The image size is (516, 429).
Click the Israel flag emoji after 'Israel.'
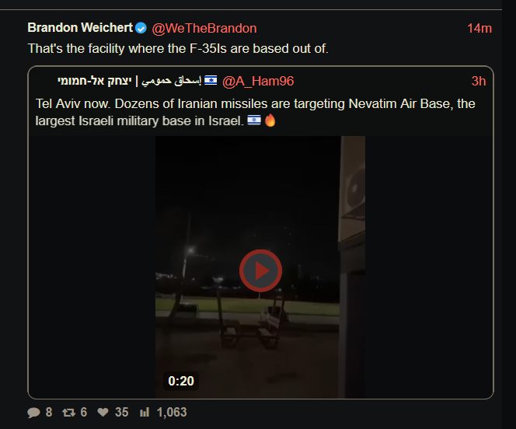[x=254, y=120]
